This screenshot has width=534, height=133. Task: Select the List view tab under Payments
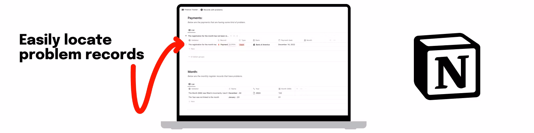tap(192, 30)
